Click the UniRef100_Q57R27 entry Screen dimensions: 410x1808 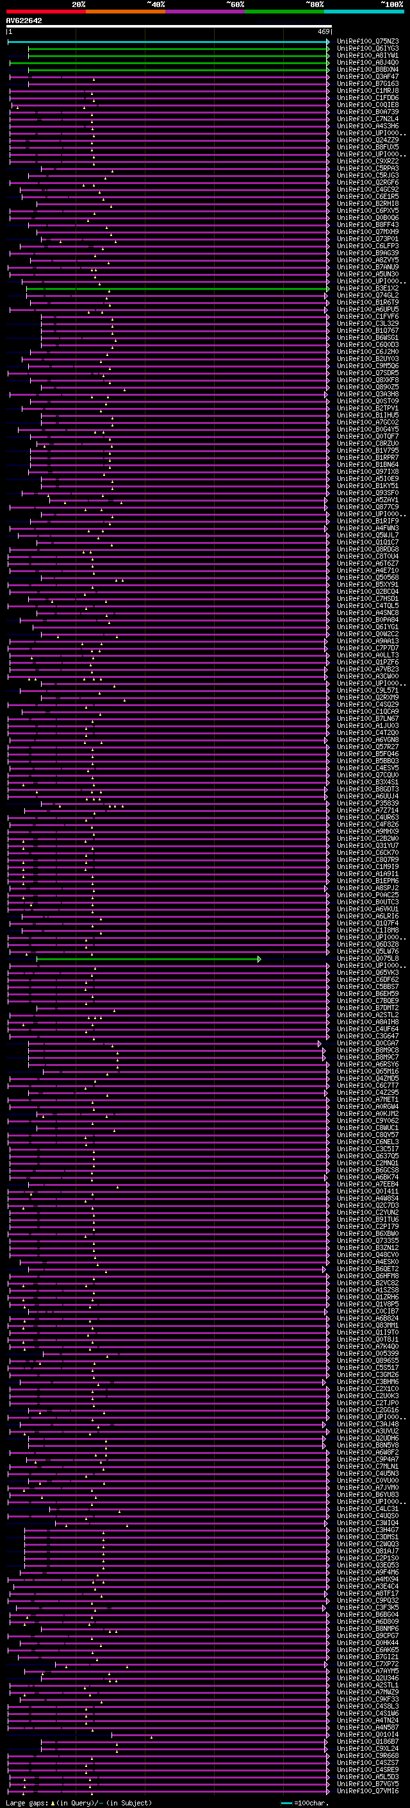tap(368, 747)
